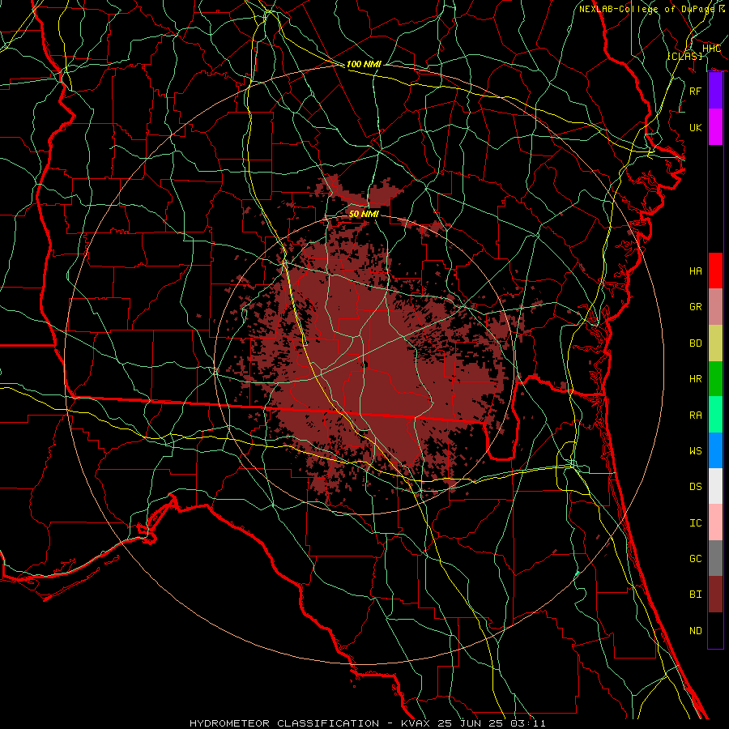Image resolution: width=729 pixels, height=729 pixels.
Task: Select the "WS" legend label
Action: [696, 451]
